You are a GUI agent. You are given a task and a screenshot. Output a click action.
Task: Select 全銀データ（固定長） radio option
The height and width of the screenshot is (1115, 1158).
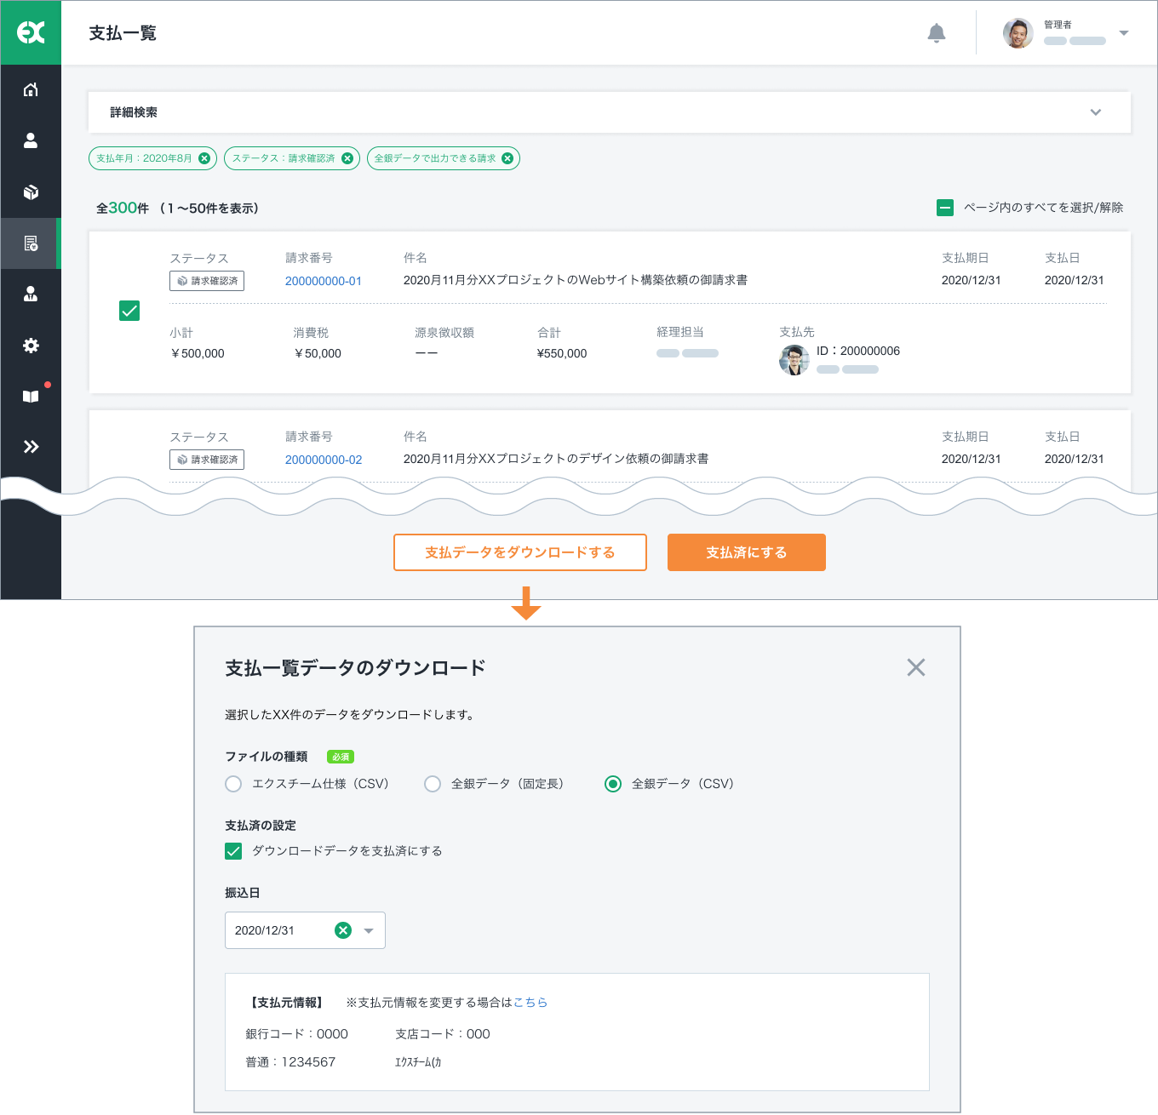[x=433, y=784]
